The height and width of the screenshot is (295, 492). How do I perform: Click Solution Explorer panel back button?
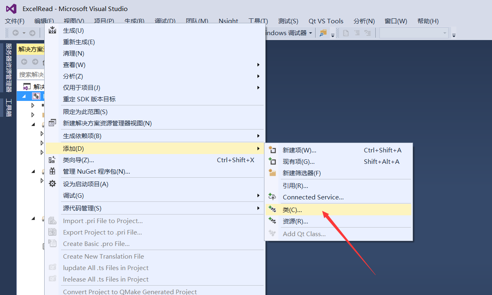coord(24,62)
